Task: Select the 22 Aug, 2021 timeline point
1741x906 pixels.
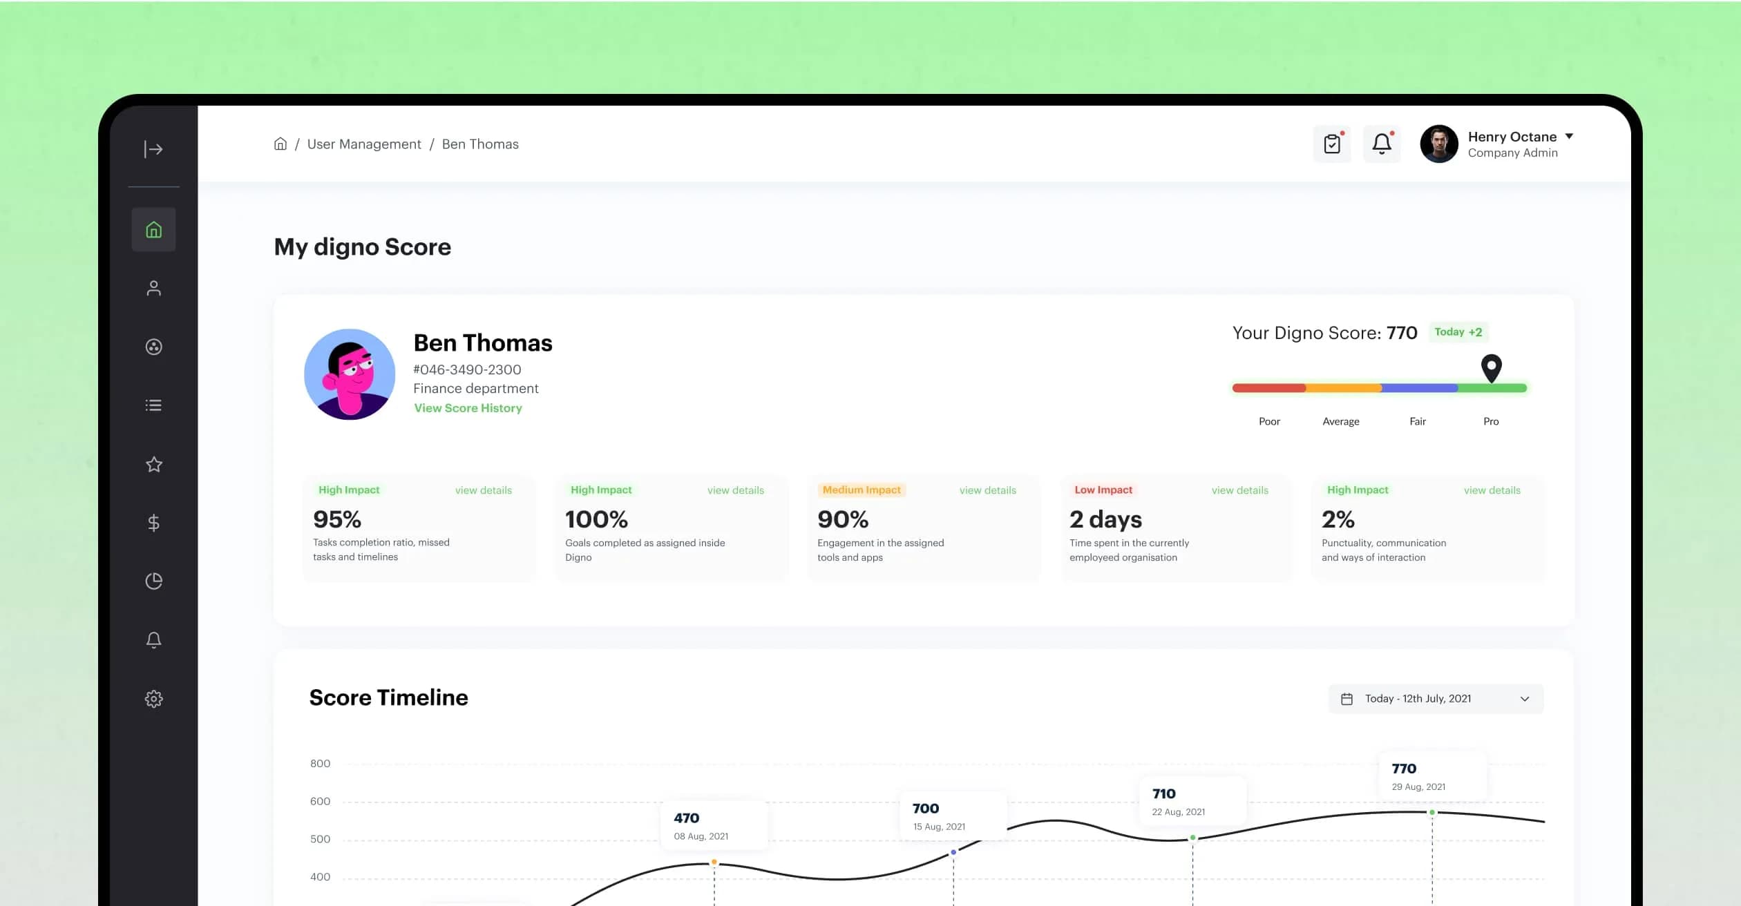Action: pyautogui.click(x=1192, y=838)
